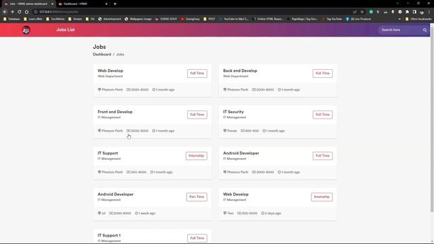Screen dimensions: 434x244
Task: Close the Dashboard - HRMS tab
Action: [x=106, y=4]
